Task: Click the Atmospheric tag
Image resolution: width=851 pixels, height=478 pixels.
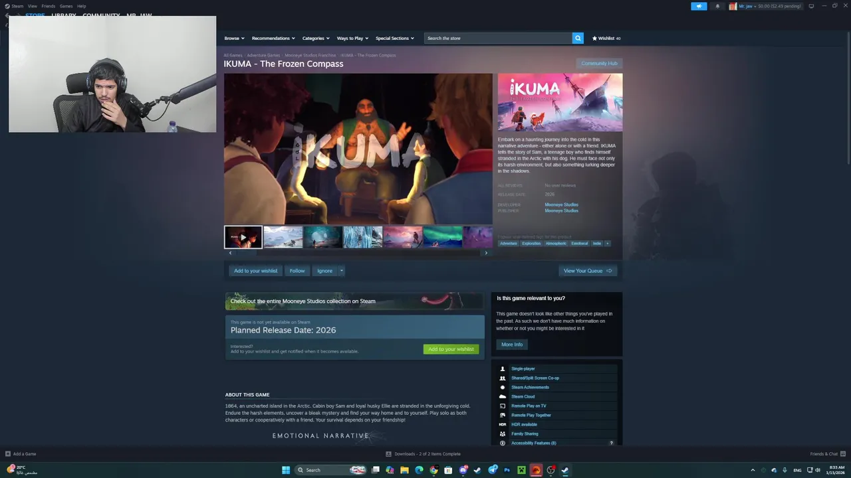Action: pos(556,244)
